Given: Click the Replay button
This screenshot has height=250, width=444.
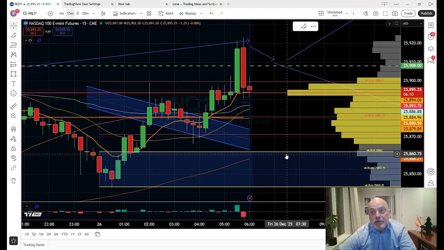Looking at the screenshot, I should (x=187, y=14).
